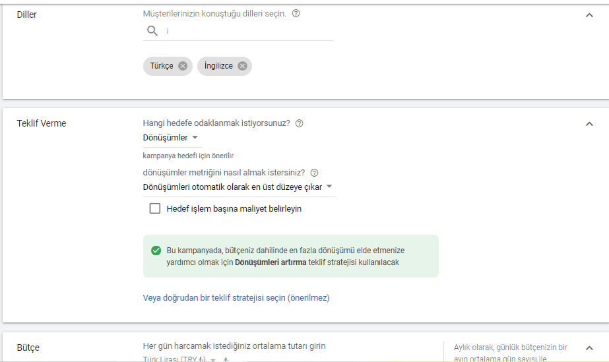This screenshot has width=609, height=362.
Task: Collapse the Teklif Verme section
Action: pos(589,124)
